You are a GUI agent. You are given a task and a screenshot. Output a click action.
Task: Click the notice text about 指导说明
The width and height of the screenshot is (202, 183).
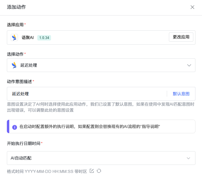(90, 126)
